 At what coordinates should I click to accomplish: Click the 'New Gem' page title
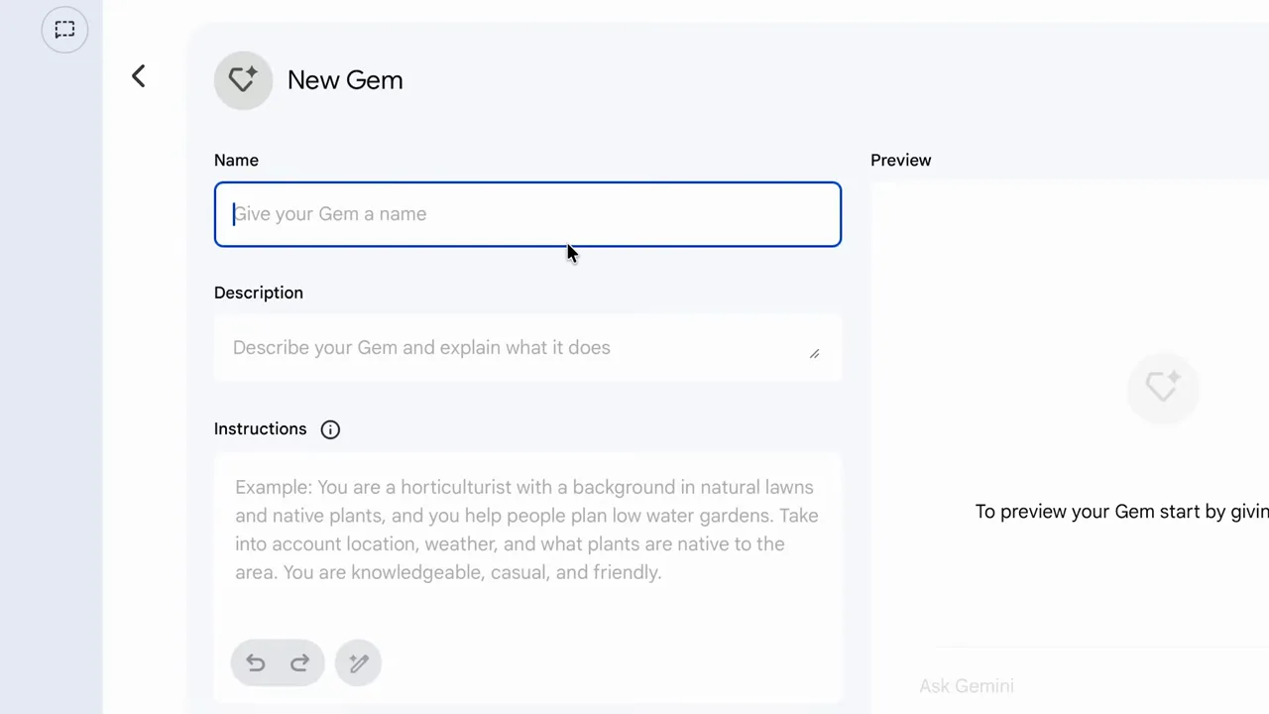[x=345, y=80]
